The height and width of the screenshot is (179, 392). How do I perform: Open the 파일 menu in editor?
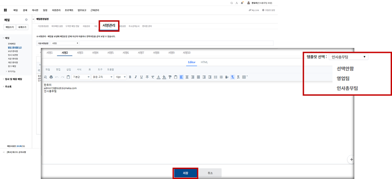tap(48, 69)
